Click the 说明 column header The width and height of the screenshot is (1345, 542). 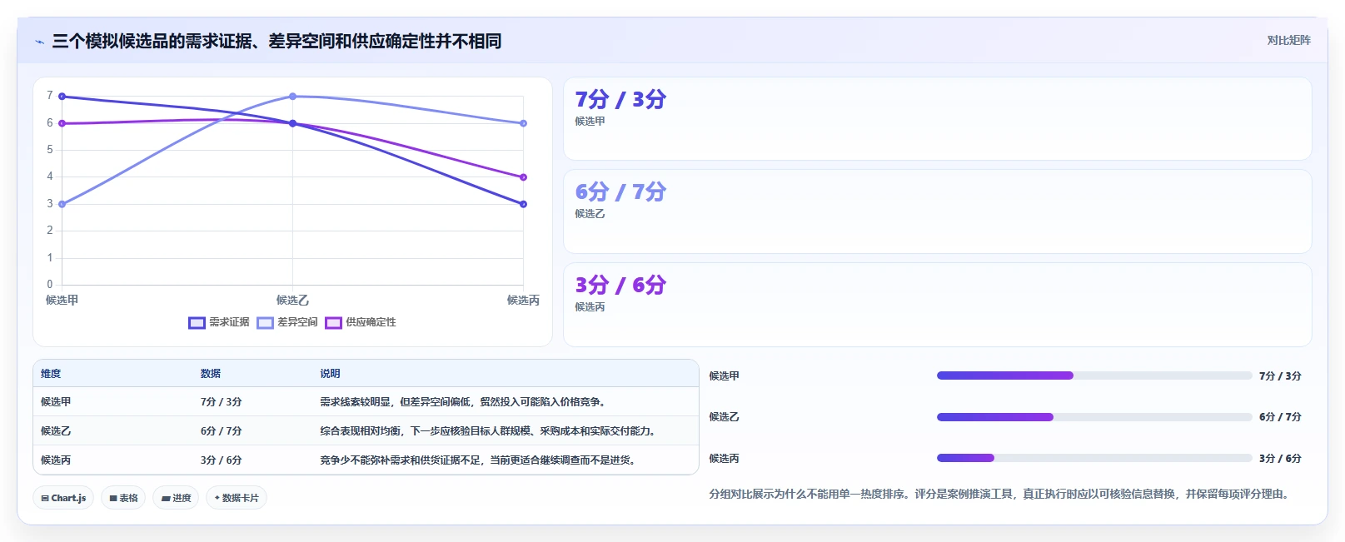click(330, 374)
